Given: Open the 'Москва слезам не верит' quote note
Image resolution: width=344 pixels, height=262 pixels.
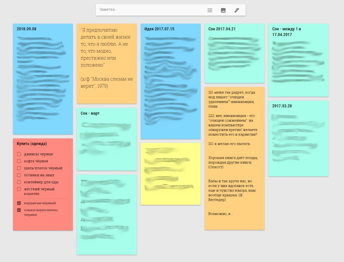Looking at the screenshot, I should pyautogui.click(x=106, y=63).
